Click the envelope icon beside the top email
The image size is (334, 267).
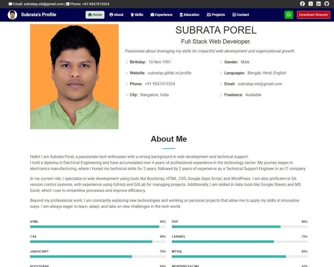10,4
